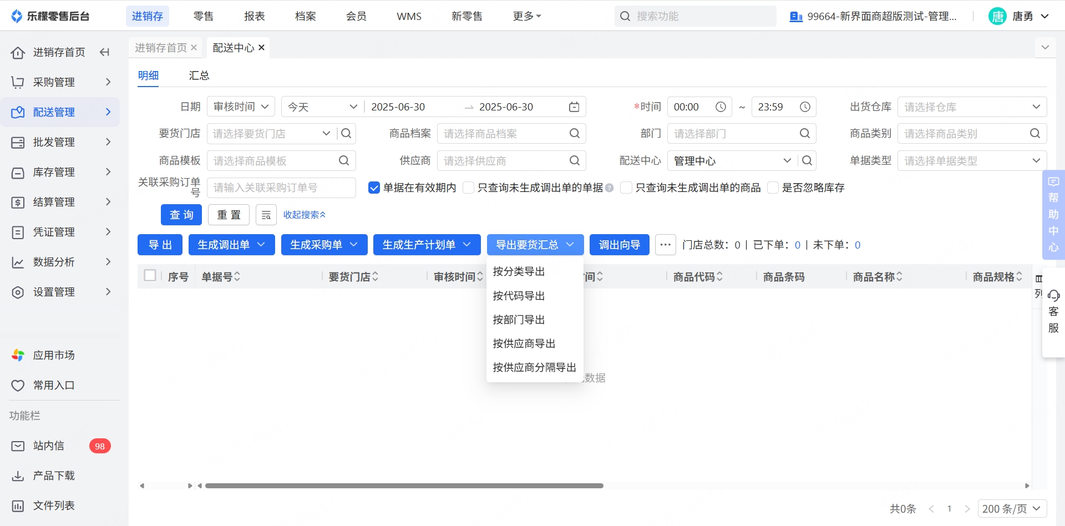The height and width of the screenshot is (526, 1065).
Task: Collapse search with 收起搜索 link
Action: [x=305, y=215]
